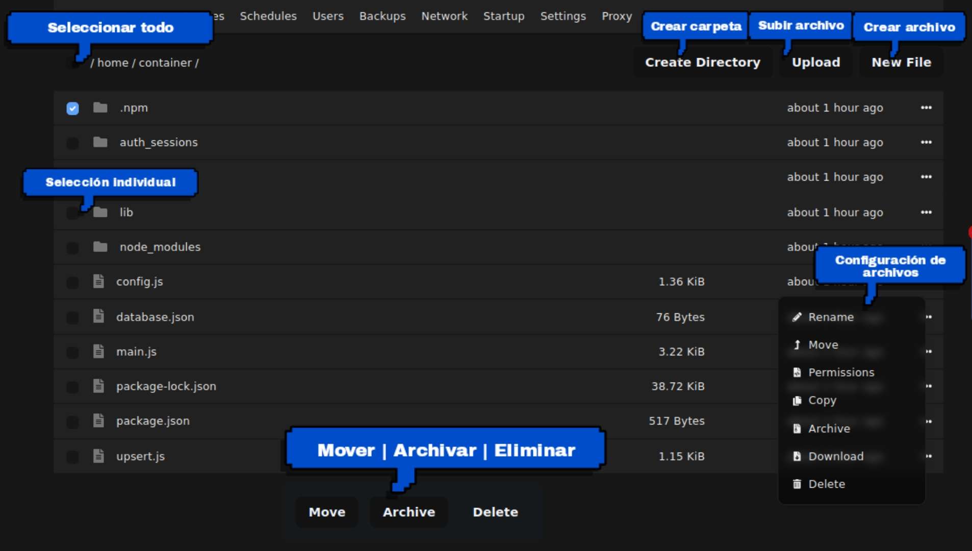Click the main.js file icon
The width and height of the screenshot is (972, 551).
(x=98, y=352)
